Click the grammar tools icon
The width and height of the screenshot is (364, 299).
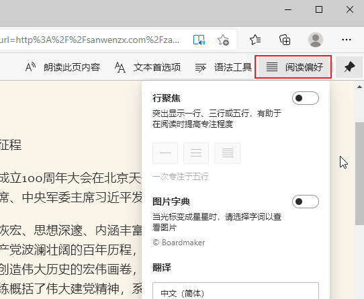[200, 68]
